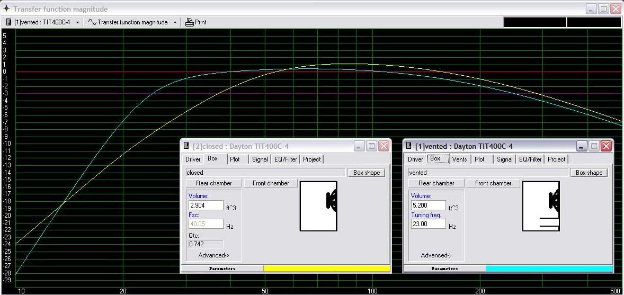Viewport: 624px width, 295px height.
Task: Click the closed box speaker diagram
Action: click(318, 206)
